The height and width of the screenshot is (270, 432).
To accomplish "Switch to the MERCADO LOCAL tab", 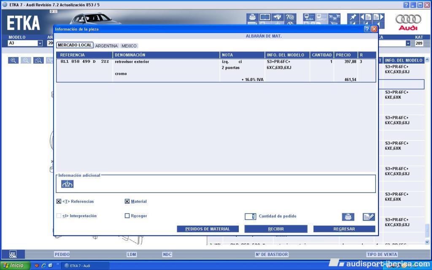I will click(x=75, y=45).
